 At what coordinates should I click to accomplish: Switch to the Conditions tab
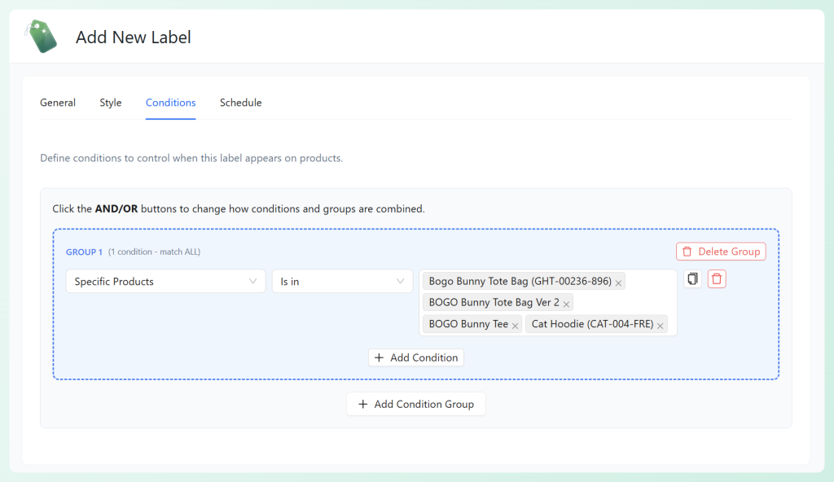pos(170,103)
